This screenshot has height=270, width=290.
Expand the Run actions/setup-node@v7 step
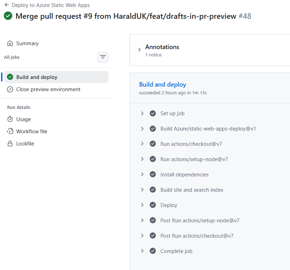(142, 159)
